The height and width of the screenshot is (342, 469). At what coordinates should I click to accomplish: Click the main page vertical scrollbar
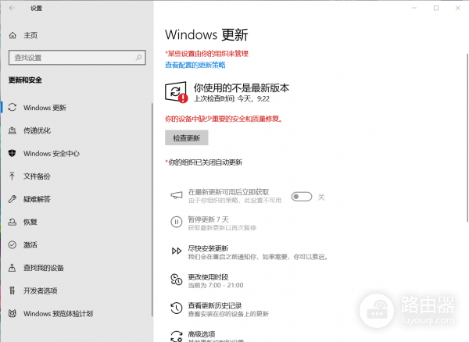pos(467,137)
